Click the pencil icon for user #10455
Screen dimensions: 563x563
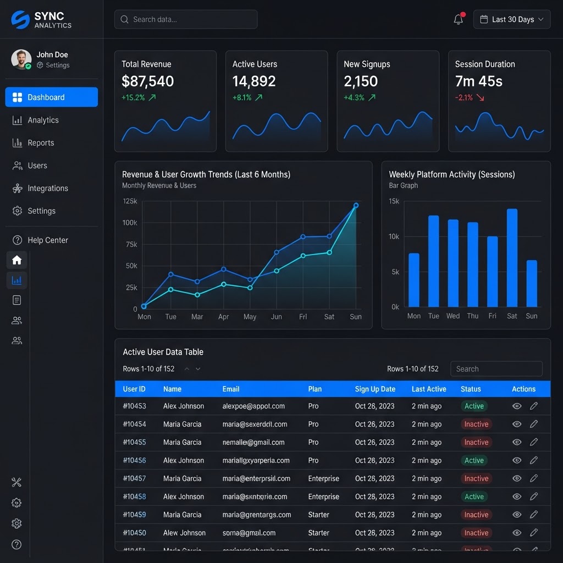coord(534,442)
